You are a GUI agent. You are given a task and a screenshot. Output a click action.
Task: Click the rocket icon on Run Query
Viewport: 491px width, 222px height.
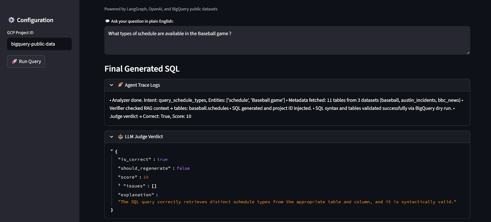(14, 61)
